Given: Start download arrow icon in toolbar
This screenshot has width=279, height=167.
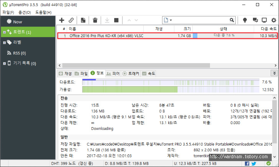Looking at the screenshot, I should (x=107, y=20).
